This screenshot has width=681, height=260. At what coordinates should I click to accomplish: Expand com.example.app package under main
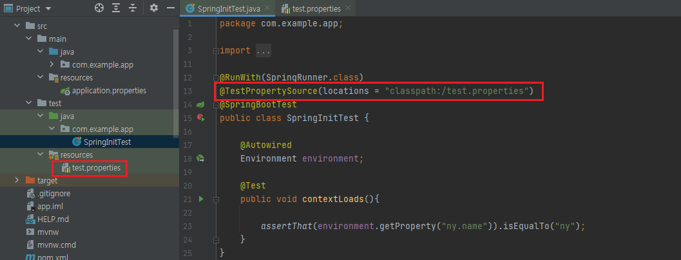[52, 64]
